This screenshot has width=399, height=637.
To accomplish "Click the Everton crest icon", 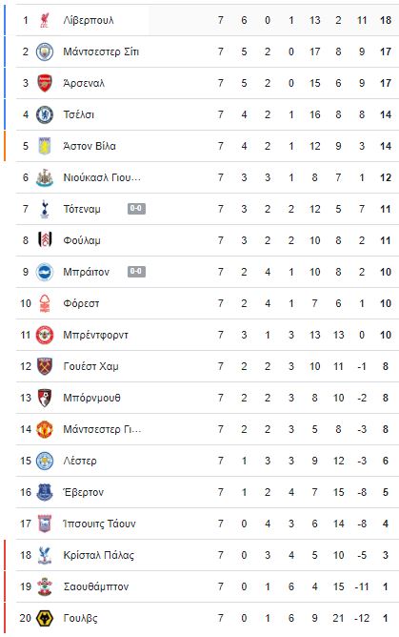I will tap(45, 492).
